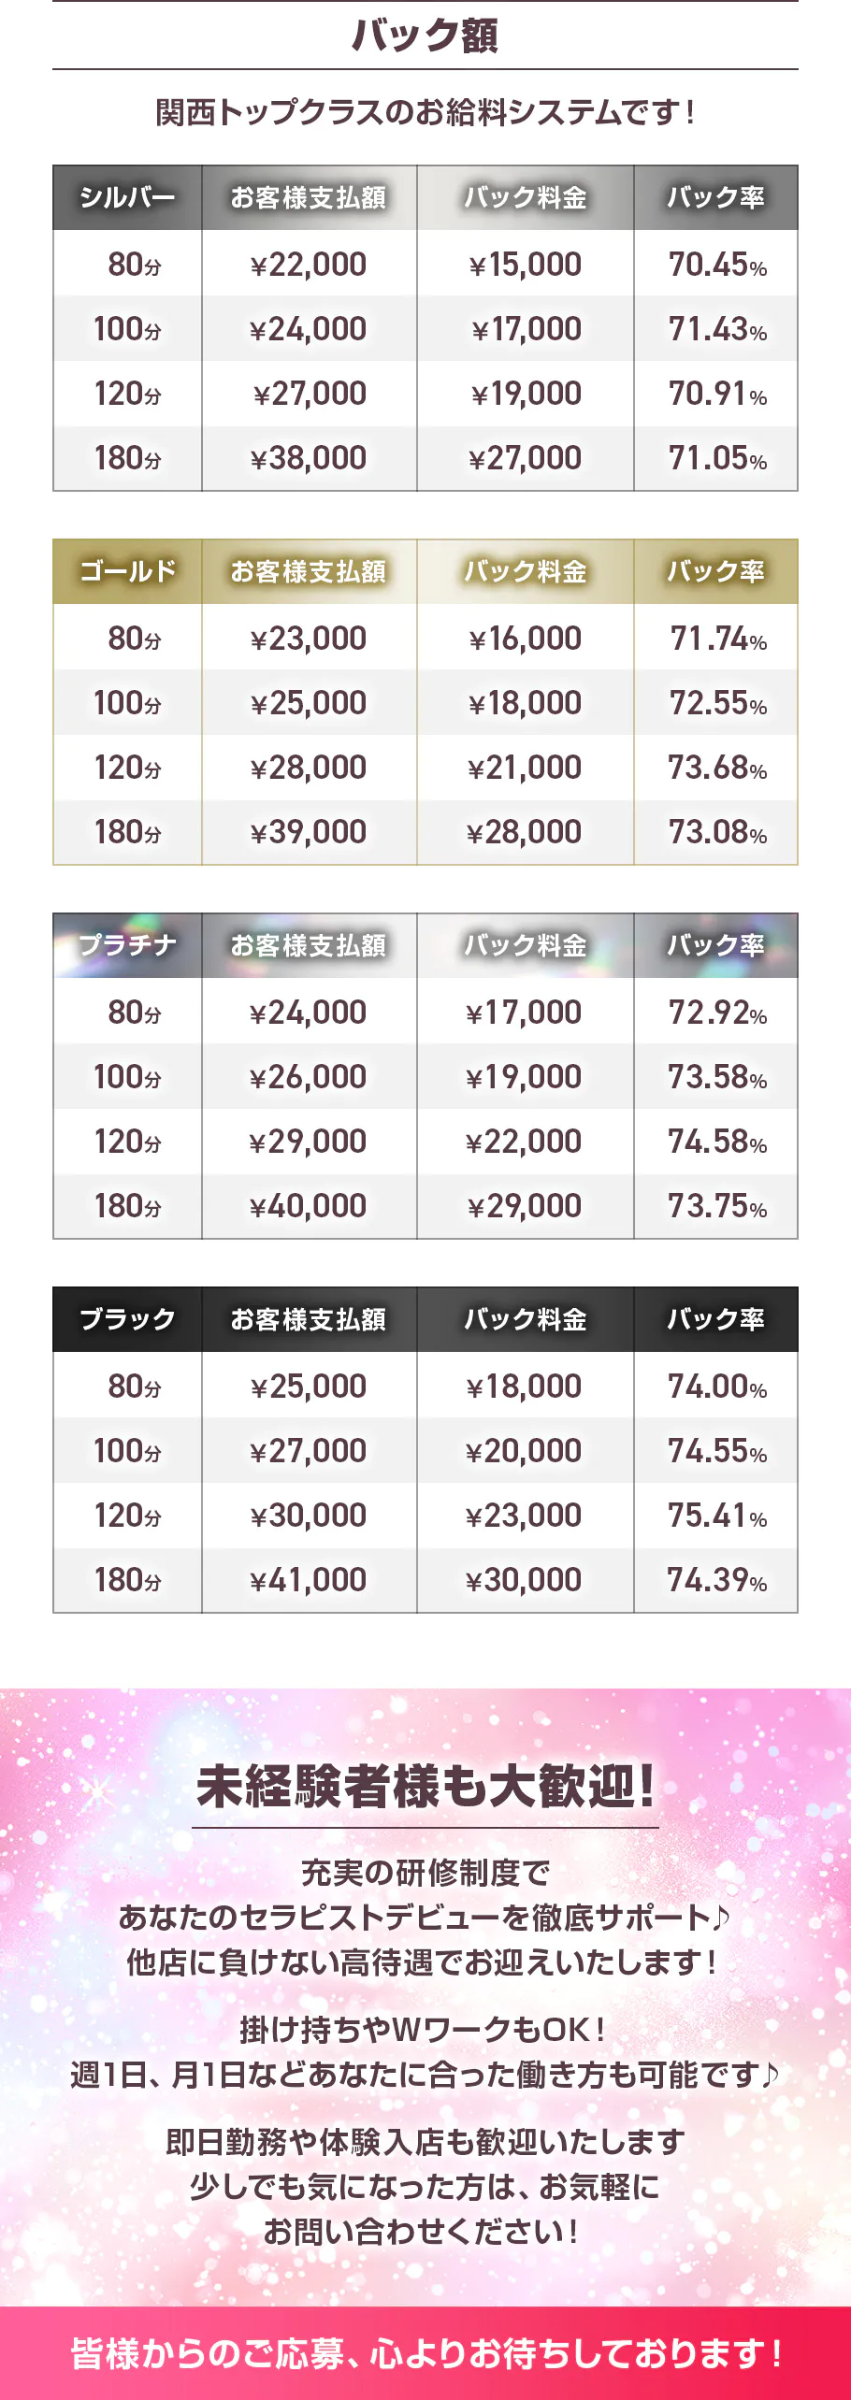
Task: Click the プラチナ table header
Action: pos(127,945)
